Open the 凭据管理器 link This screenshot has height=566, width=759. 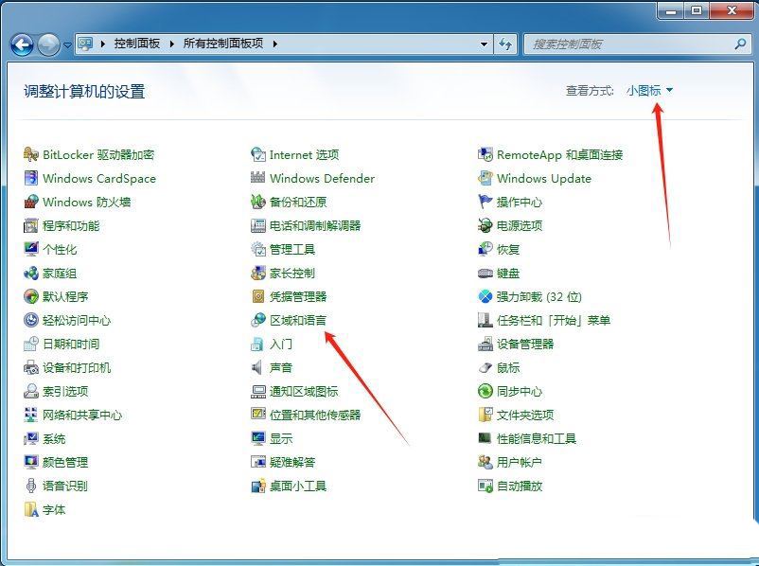coord(298,296)
